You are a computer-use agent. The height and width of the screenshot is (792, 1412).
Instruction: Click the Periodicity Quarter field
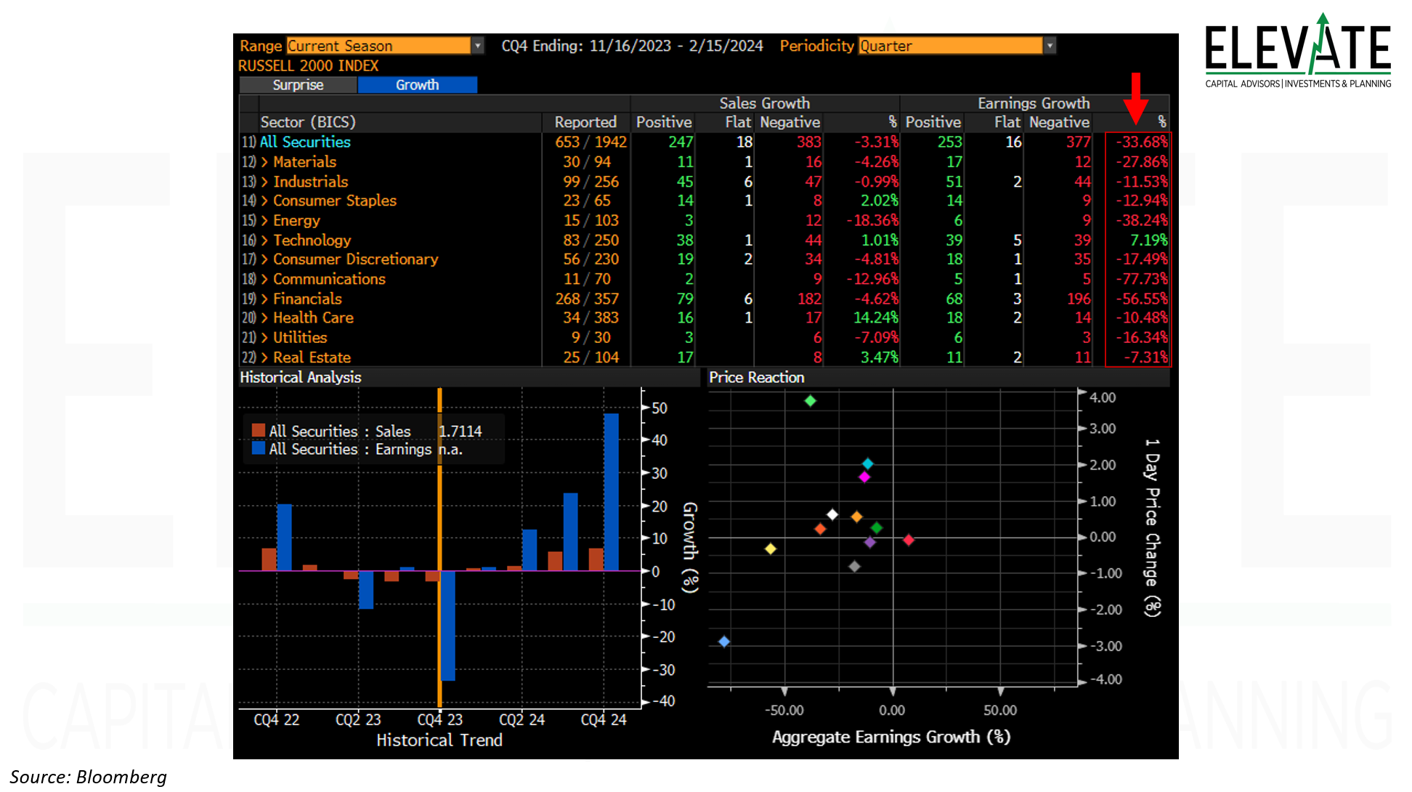[x=951, y=46]
